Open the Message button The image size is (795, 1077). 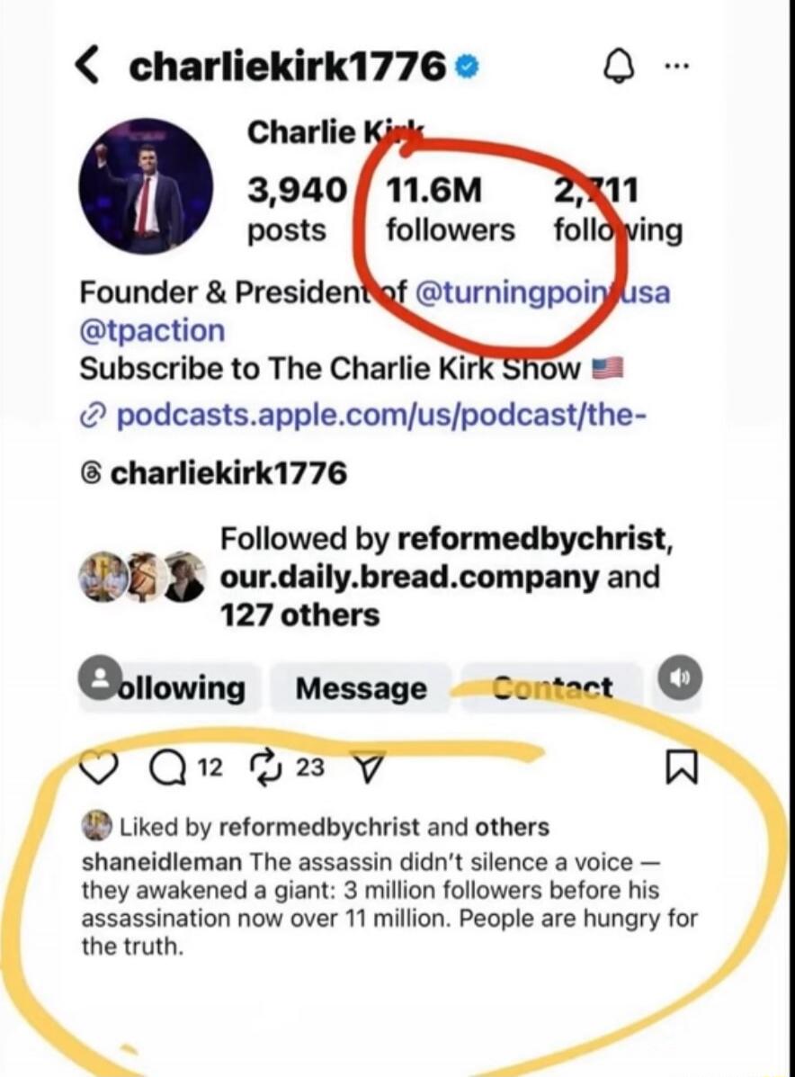pos(362,687)
